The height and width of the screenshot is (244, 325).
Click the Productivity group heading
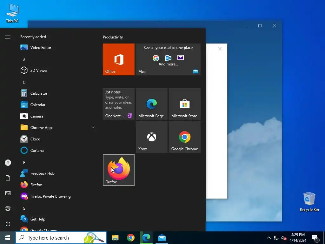point(113,37)
